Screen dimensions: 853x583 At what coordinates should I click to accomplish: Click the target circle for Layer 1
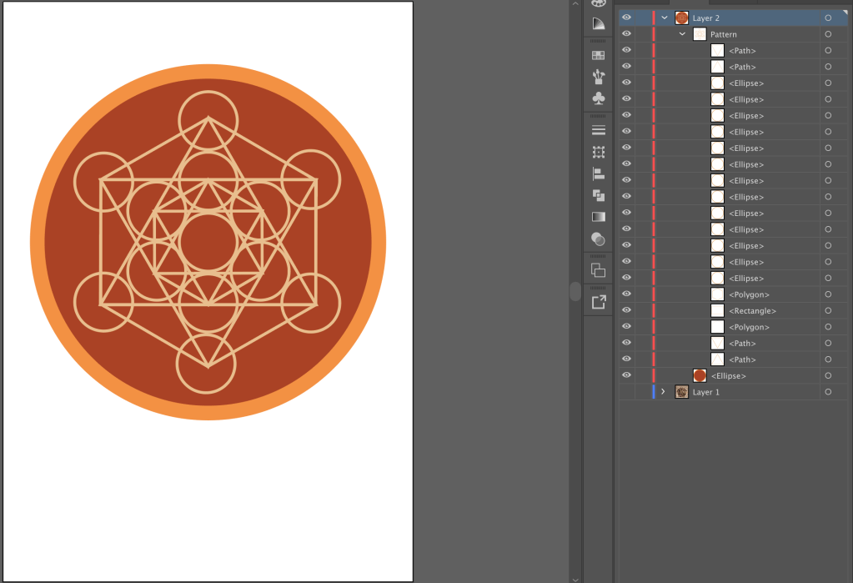click(x=828, y=392)
